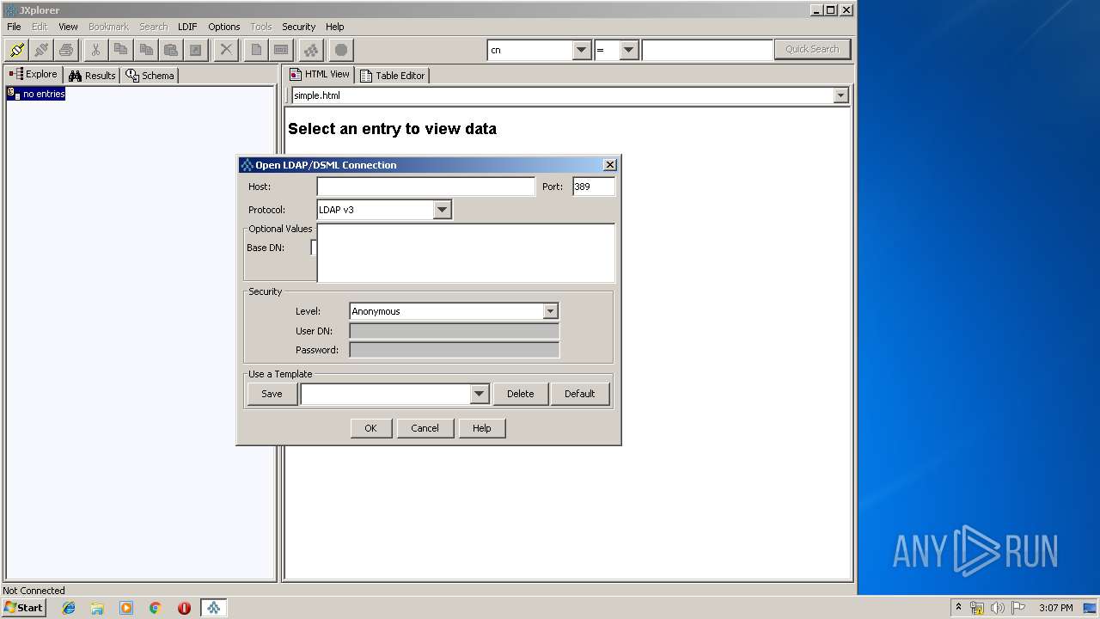
Task: Click into the Port field showing 389
Action: coord(594,187)
